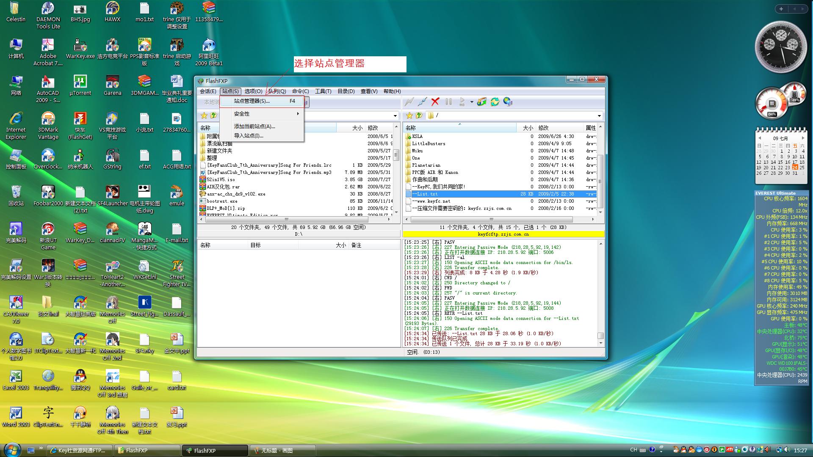Go to next month in calendar gadget
Viewport: 813px width, 457px height.
[x=803, y=138]
